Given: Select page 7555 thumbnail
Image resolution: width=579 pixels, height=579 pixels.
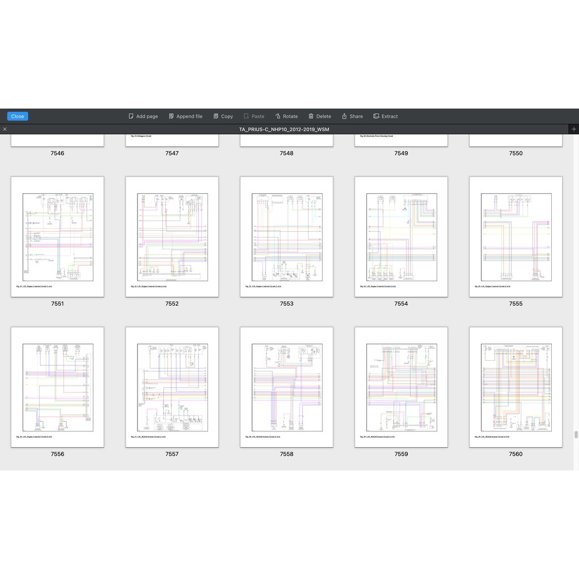Looking at the screenshot, I should coord(516,237).
